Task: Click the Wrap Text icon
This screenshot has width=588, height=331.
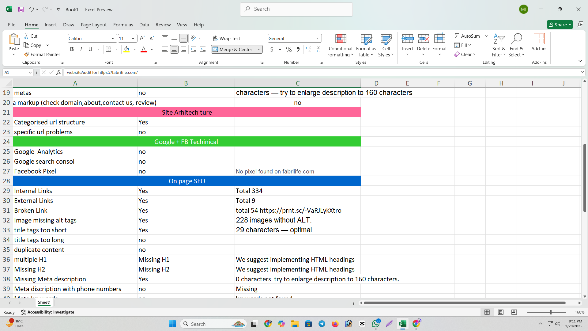Action: pos(227,38)
